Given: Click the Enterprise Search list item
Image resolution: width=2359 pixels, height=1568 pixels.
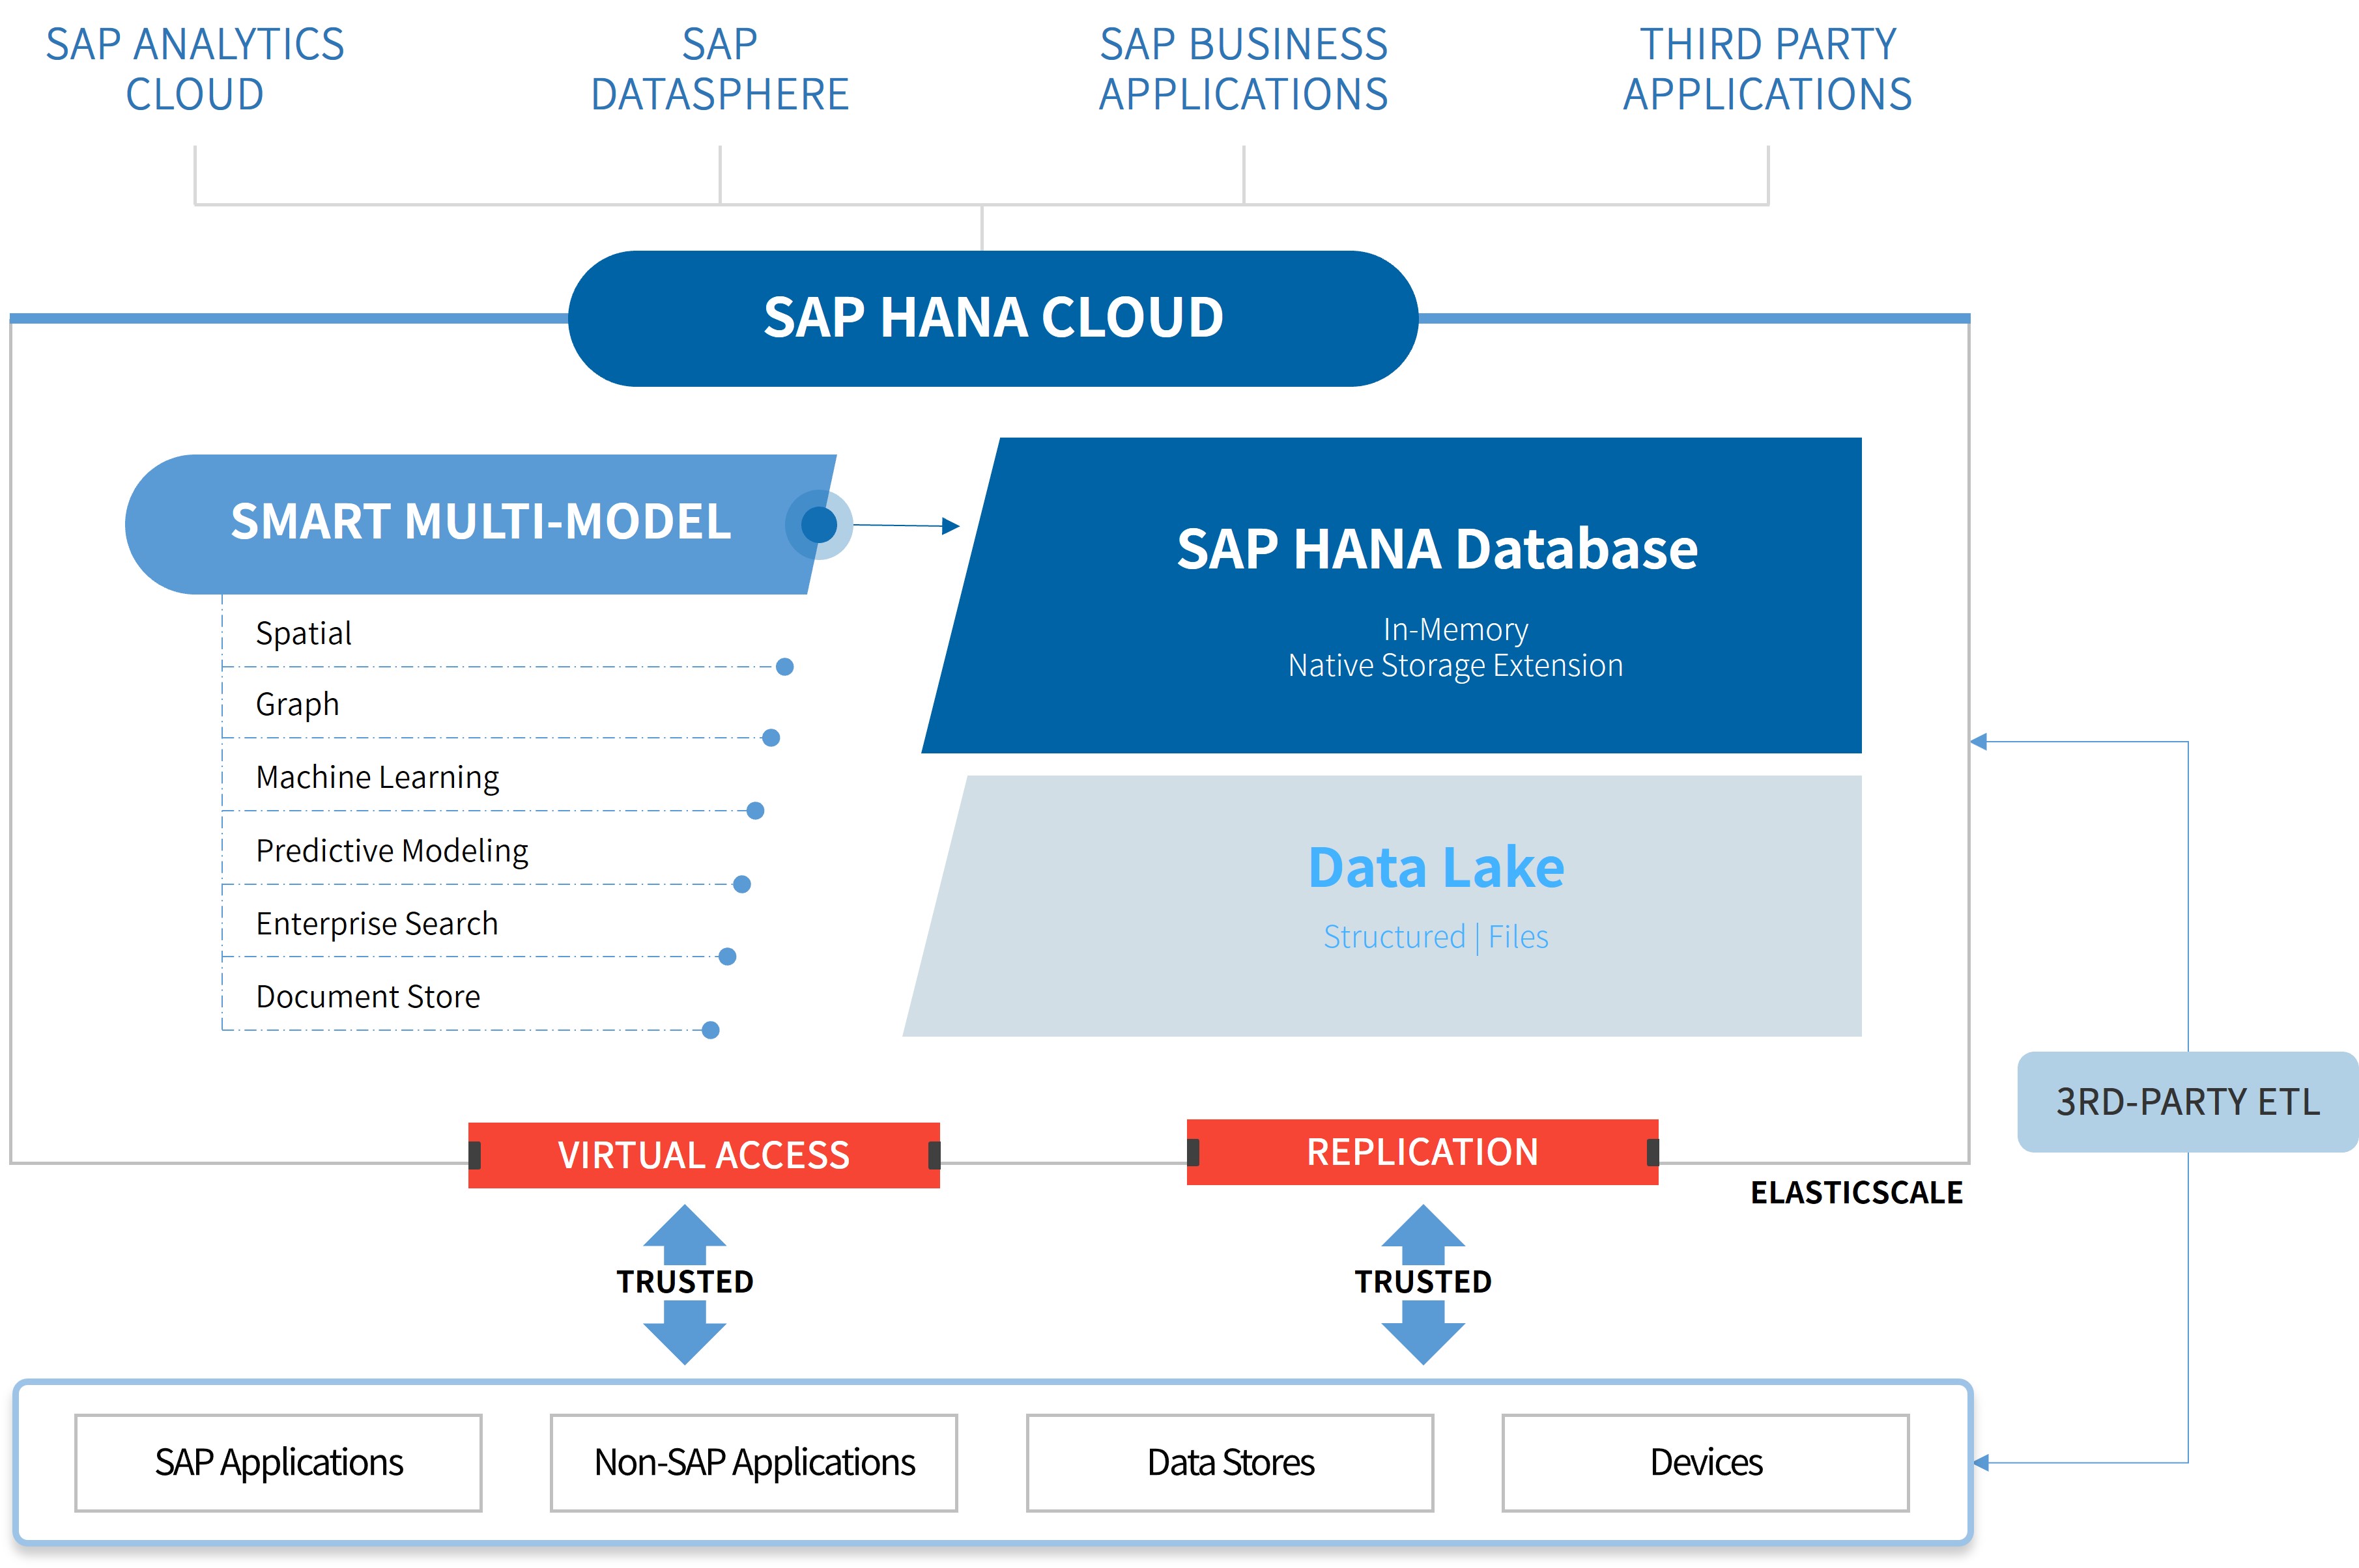Looking at the screenshot, I should (x=376, y=923).
